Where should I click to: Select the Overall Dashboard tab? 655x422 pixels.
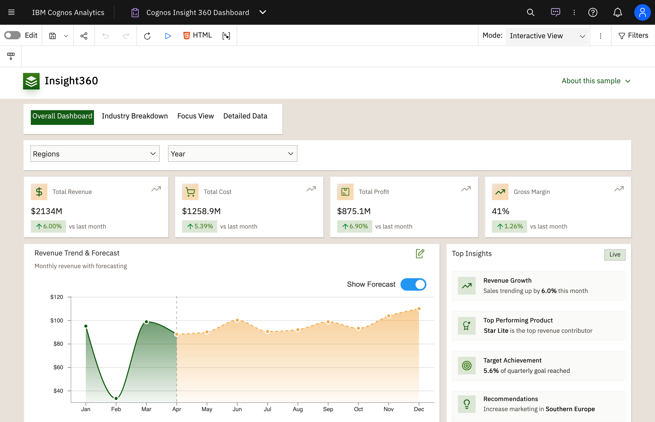[x=62, y=117]
